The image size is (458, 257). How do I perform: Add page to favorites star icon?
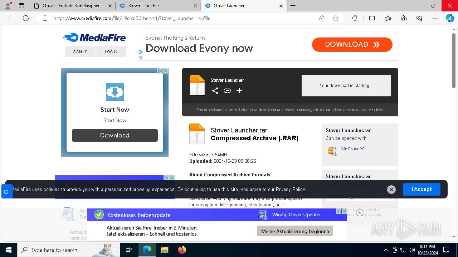coord(336,18)
